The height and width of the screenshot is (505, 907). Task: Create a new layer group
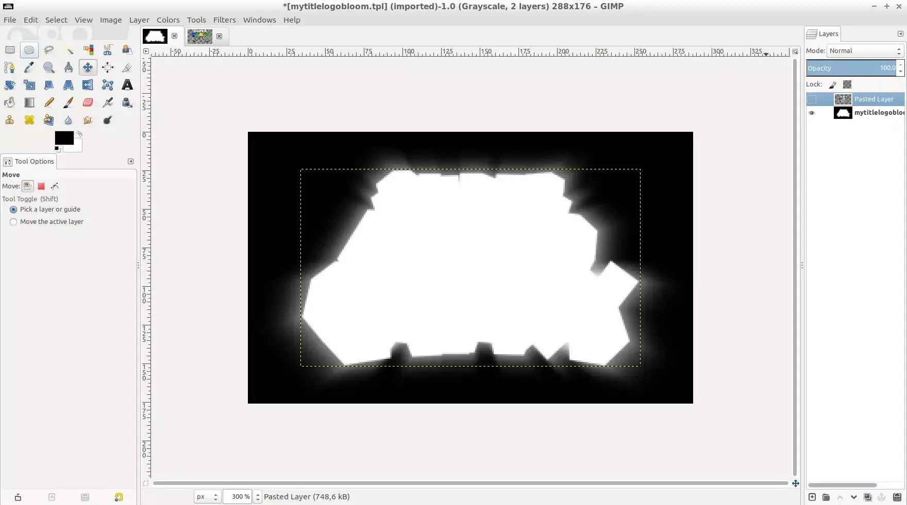[826, 497]
